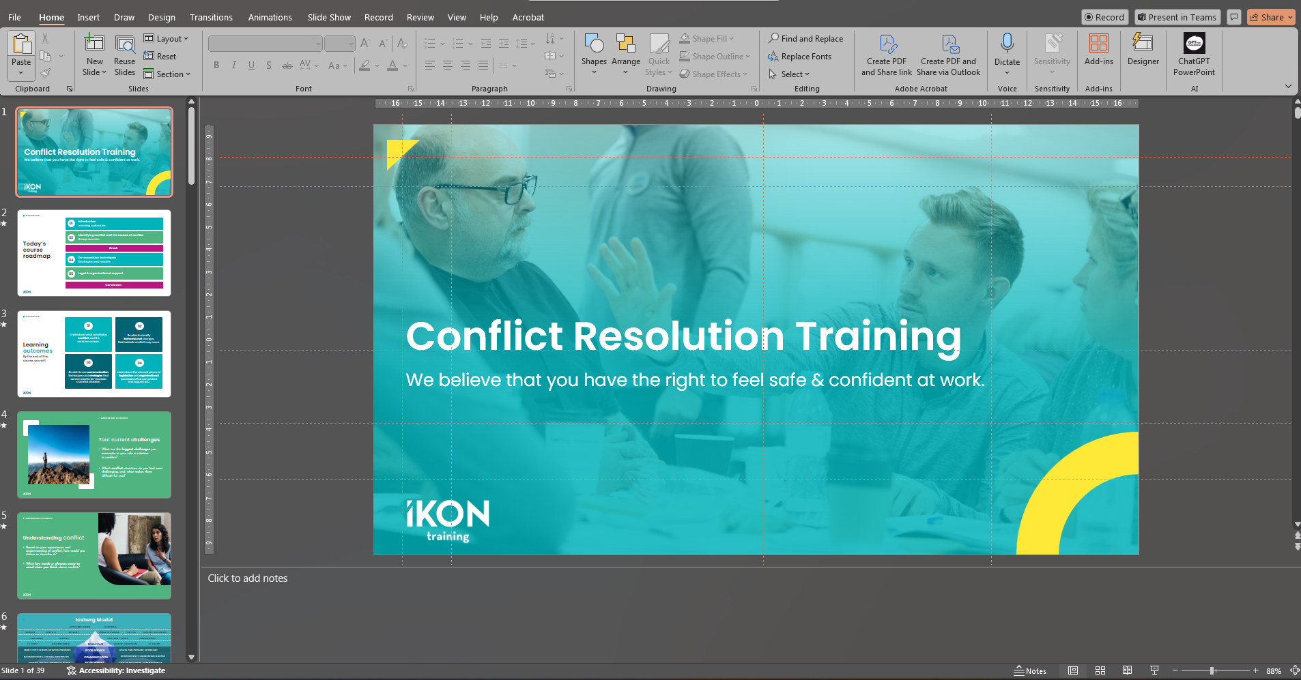Click the Format Painter brush icon

[45, 73]
